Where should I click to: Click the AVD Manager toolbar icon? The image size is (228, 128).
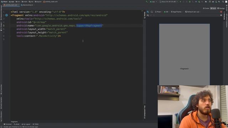(x=216, y=2)
